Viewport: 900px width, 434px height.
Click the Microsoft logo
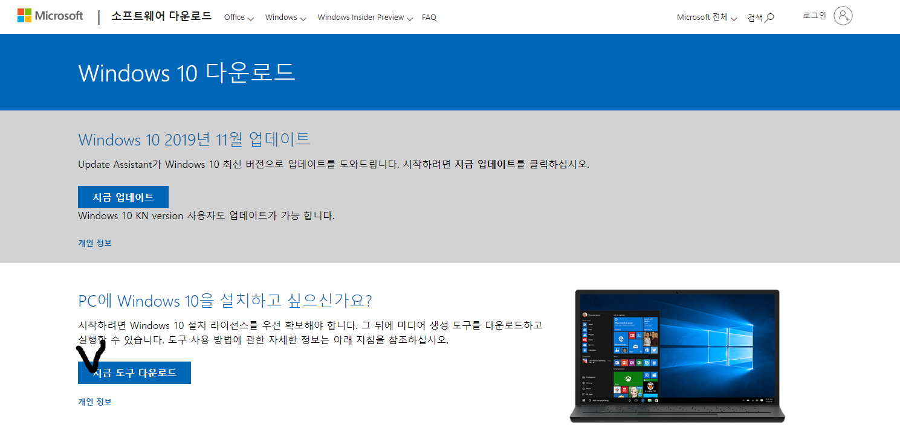tap(50, 16)
